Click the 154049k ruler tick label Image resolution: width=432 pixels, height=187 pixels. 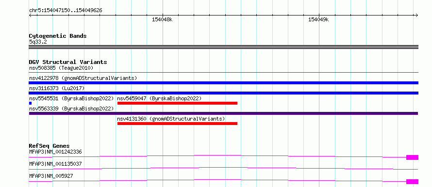tap(318, 19)
